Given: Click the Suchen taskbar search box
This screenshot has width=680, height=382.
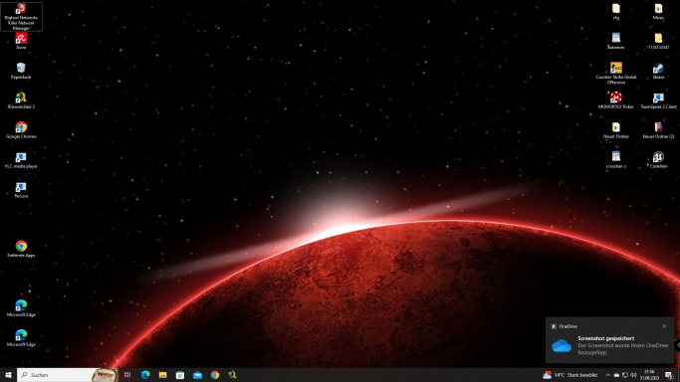Looking at the screenshot, I should point(68,375).
